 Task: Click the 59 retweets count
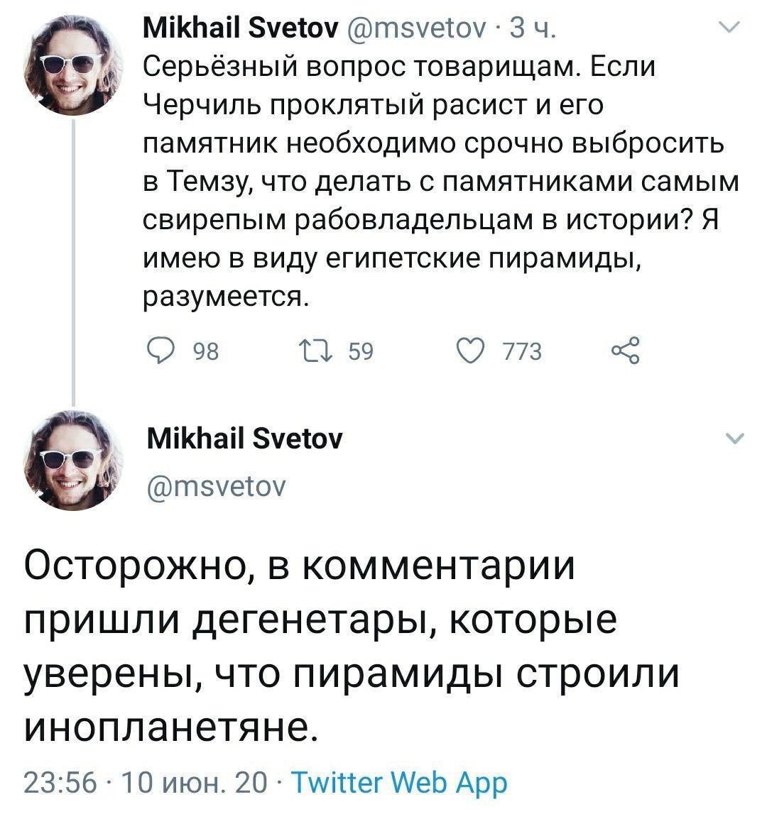(x=361, y=351)
